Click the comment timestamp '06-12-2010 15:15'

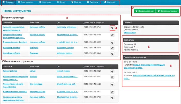130,72
